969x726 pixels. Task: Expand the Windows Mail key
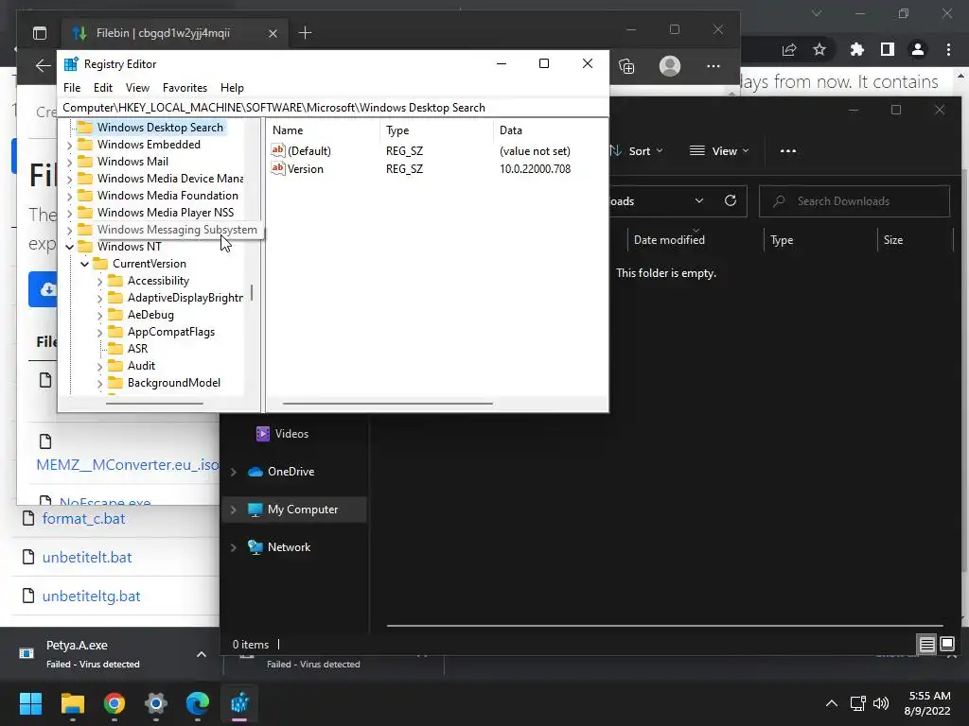click(69, 163)
